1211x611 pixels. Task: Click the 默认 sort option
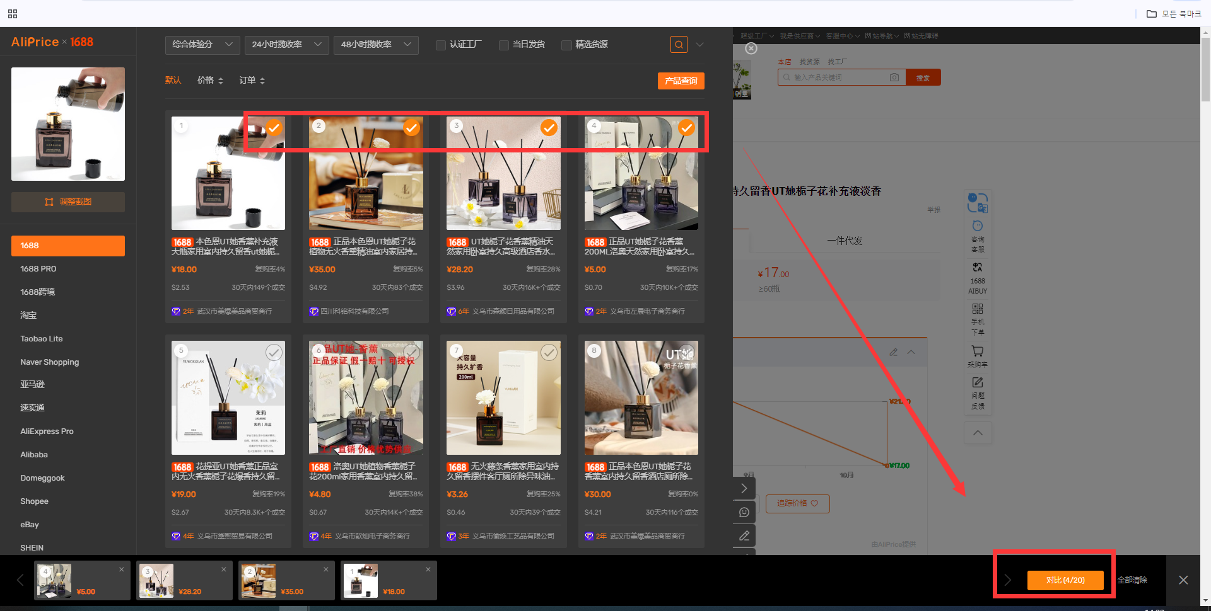click(x=173, y=81)
